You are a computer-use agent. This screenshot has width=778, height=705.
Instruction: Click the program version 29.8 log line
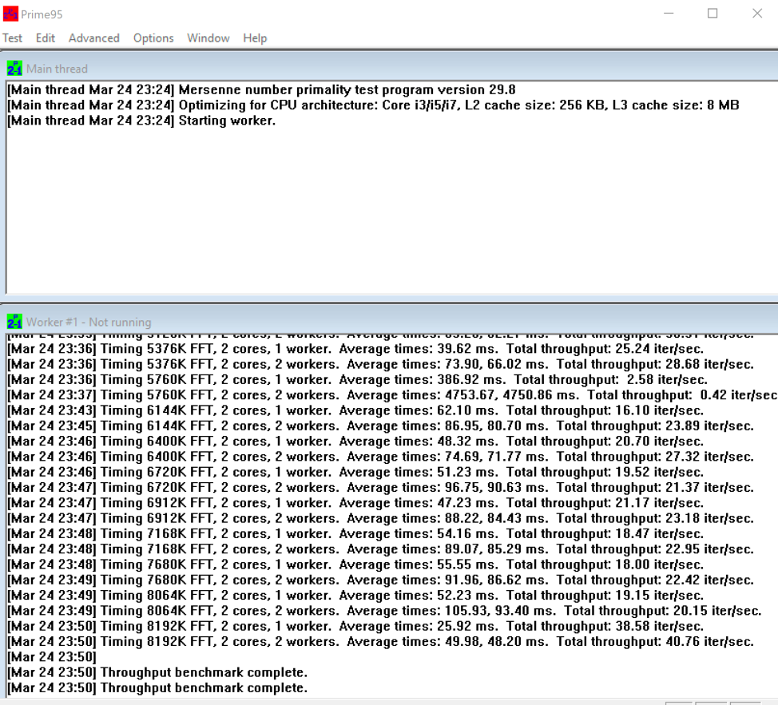(x=261, y=89)
